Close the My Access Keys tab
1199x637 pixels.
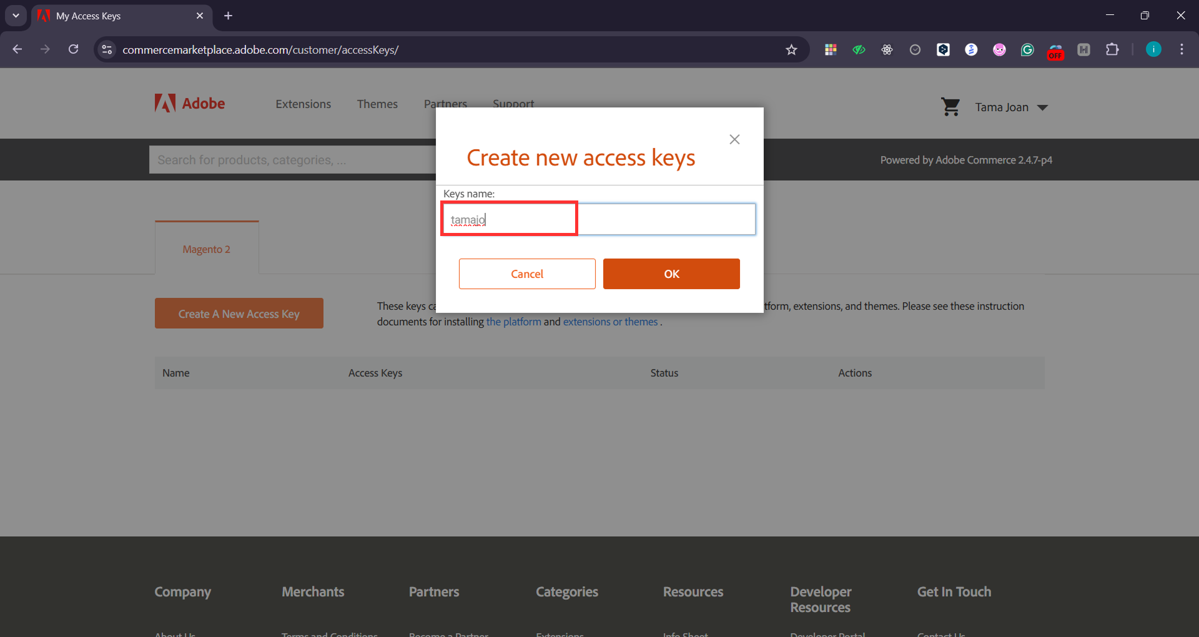[200, 16]
